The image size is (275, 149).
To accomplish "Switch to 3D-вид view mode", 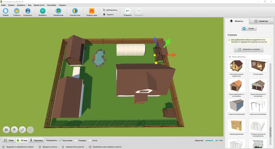I will [x=22, y=140].
